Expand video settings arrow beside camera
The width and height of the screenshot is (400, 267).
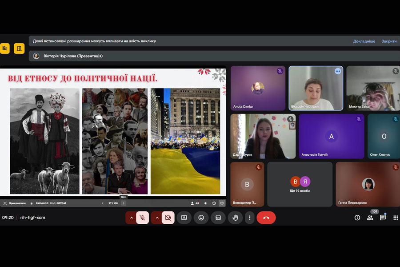[156, 218]
